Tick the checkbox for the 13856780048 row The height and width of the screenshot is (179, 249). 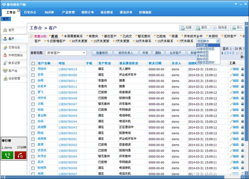(x=33, y=98)
